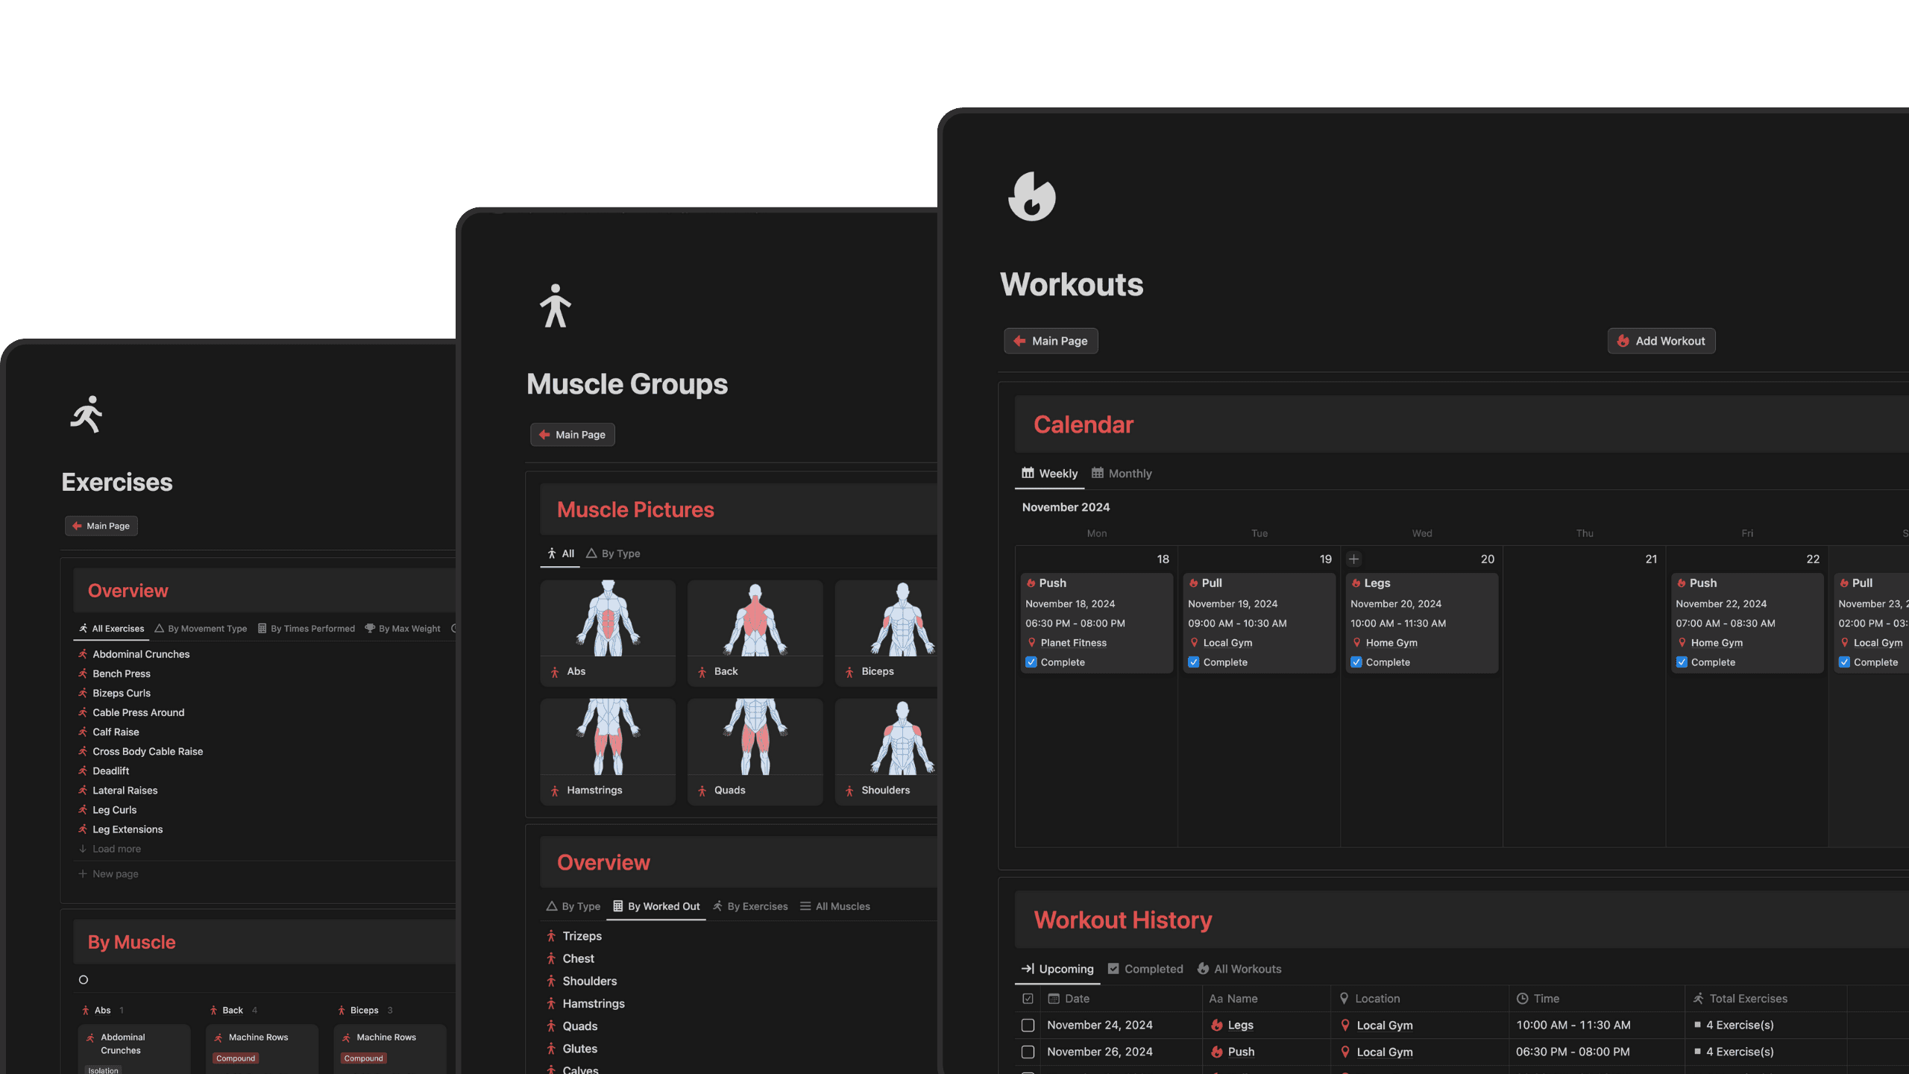Click the standing person icon above Muscle Groups
The width and height of the screenshot is (1909, 1074).
click(x=555, y=306)
